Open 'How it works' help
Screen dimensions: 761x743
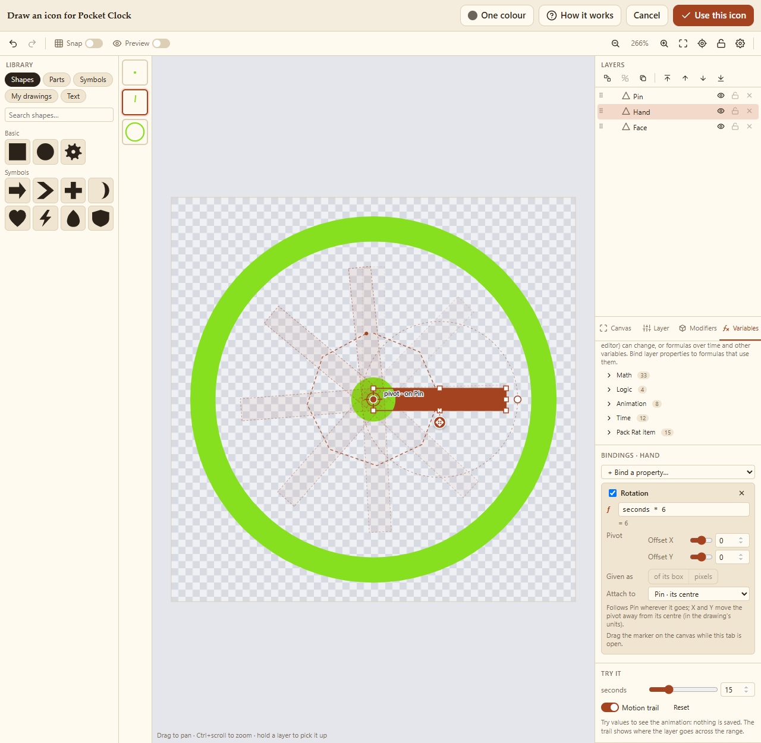[580, 15]
